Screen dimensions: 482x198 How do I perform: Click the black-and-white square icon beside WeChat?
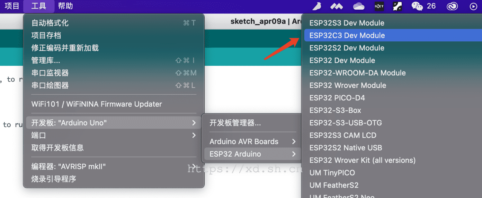pos(397,6)
